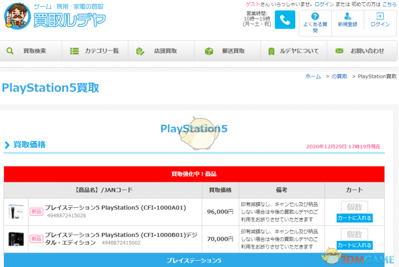The image size is (399, 267).
Task: Click the カート column header
Action: pyautogui.click(x=355, y=190)
